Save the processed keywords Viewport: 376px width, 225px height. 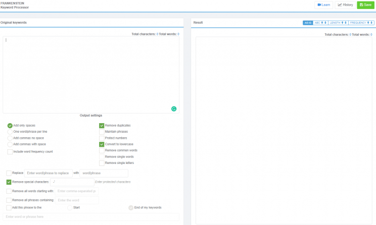365,5
